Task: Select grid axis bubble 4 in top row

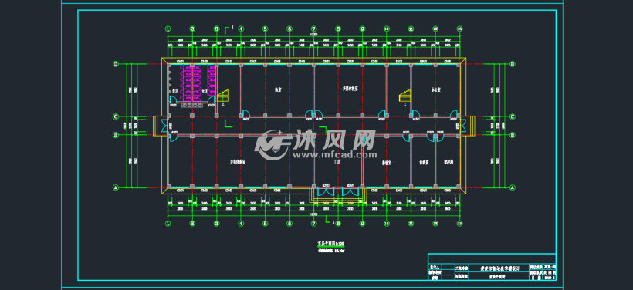Action: pyautogui.click(x=241, y=29)
